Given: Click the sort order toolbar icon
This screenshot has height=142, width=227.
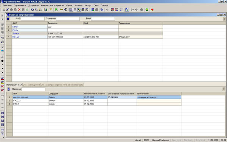Looking at the screenshot, I should click(122, 10).
